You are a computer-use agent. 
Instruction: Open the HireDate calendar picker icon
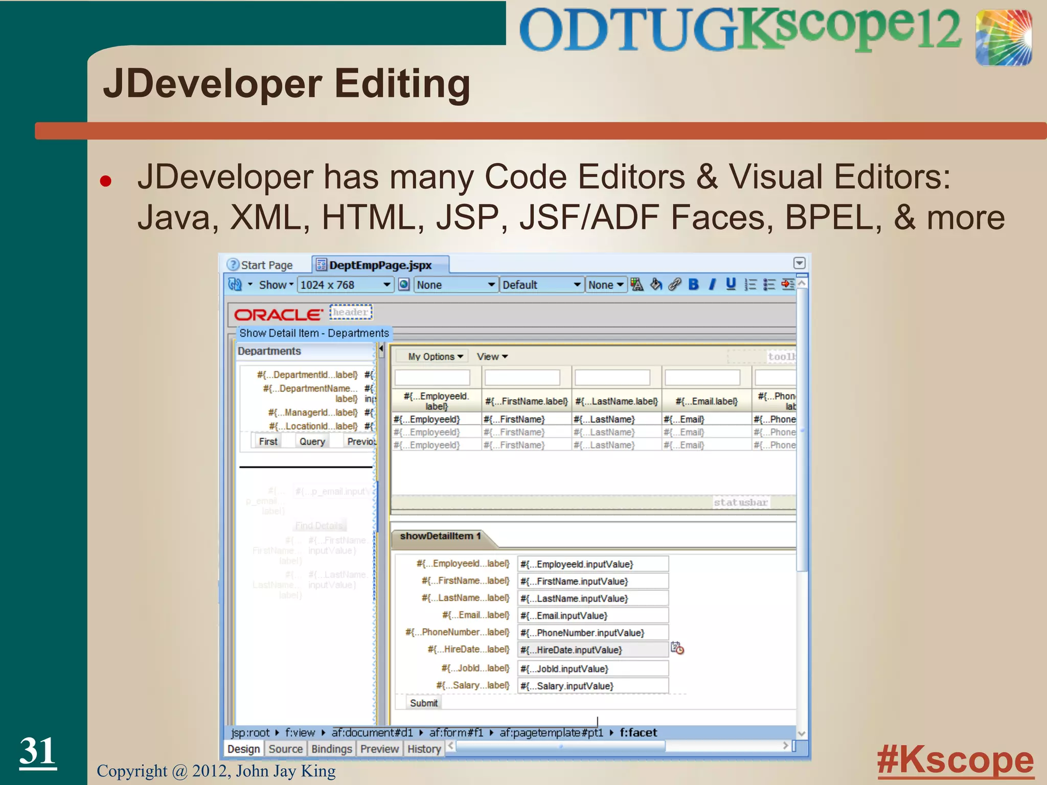point(677,648)
